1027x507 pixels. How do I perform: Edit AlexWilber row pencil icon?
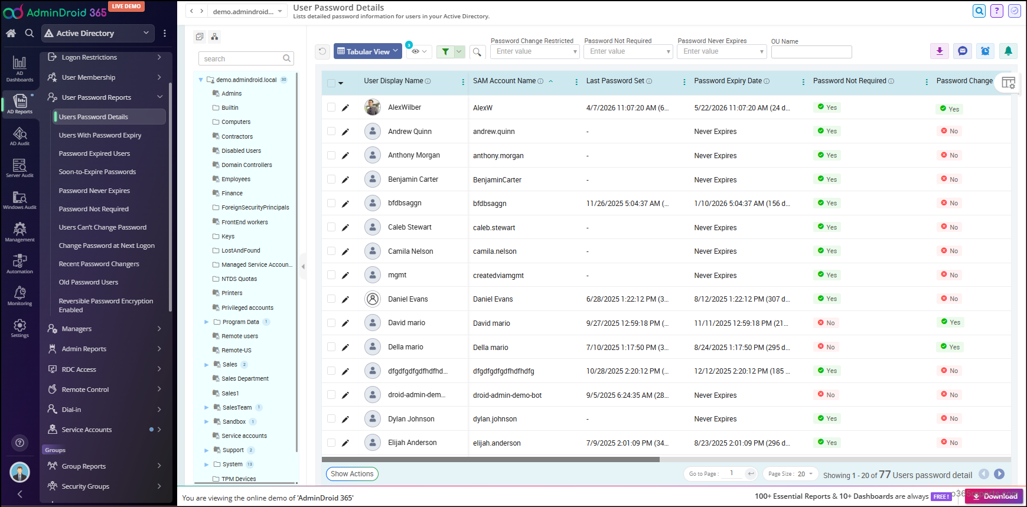click(x=345, y=107)
